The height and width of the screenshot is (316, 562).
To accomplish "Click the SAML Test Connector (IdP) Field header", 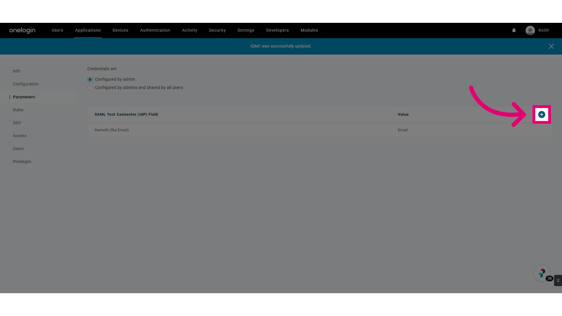I will tap(126, 114).
